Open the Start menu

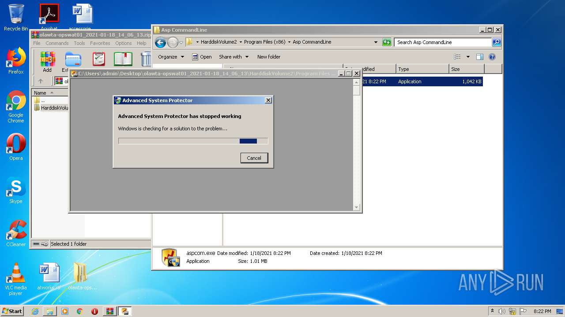pos(12,311)
